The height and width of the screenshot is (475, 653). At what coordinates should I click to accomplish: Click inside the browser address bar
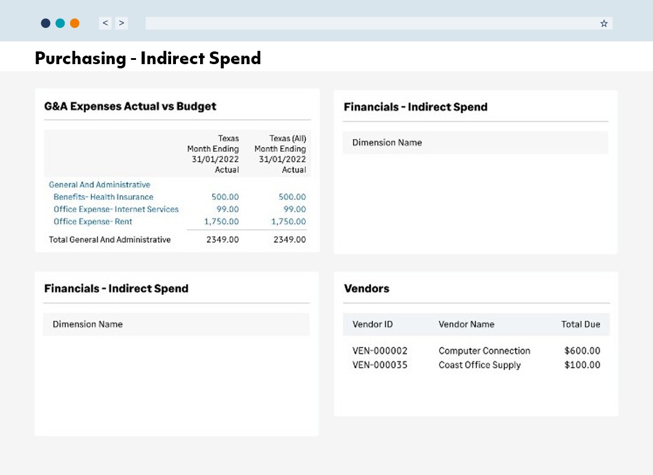363,23
